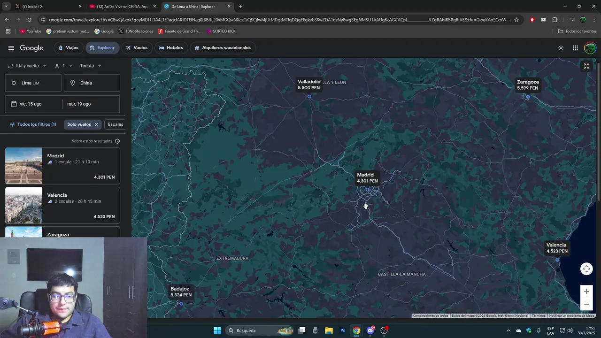This screenshot has height=338, width=601.
Task: Change return date mar, 19 ago
Action: click(x=91, y=104)
